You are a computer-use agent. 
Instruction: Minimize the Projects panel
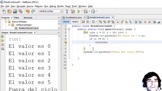click(58, 18)
